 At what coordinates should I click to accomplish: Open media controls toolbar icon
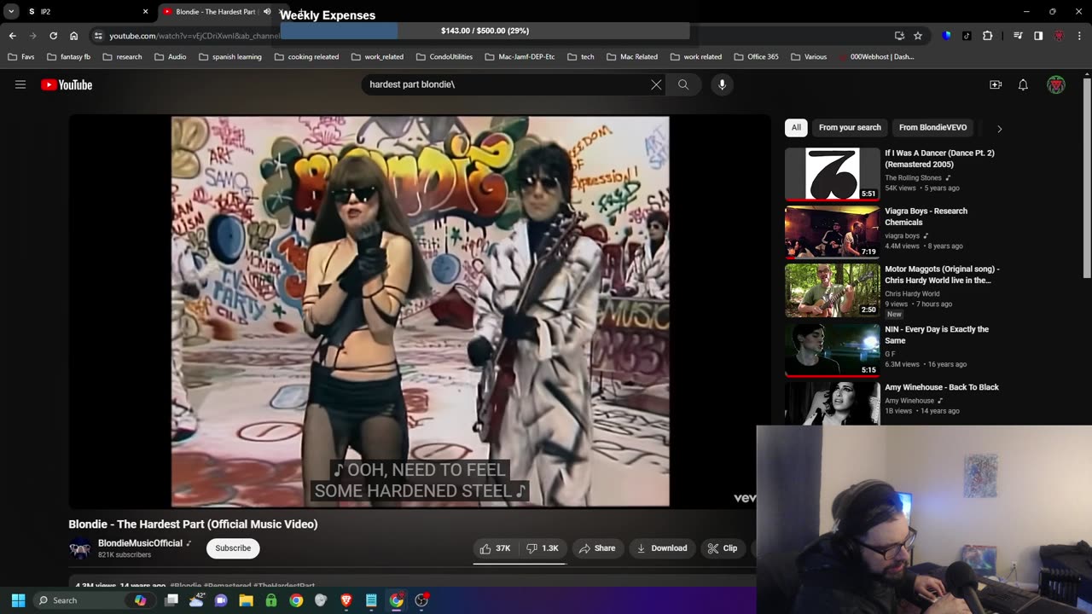[1018, 36]
